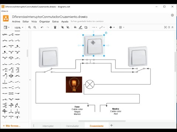This screenshot has width=177, height=132.
Task: Select the line color pencil tool
Action: (x=80, y=27)
